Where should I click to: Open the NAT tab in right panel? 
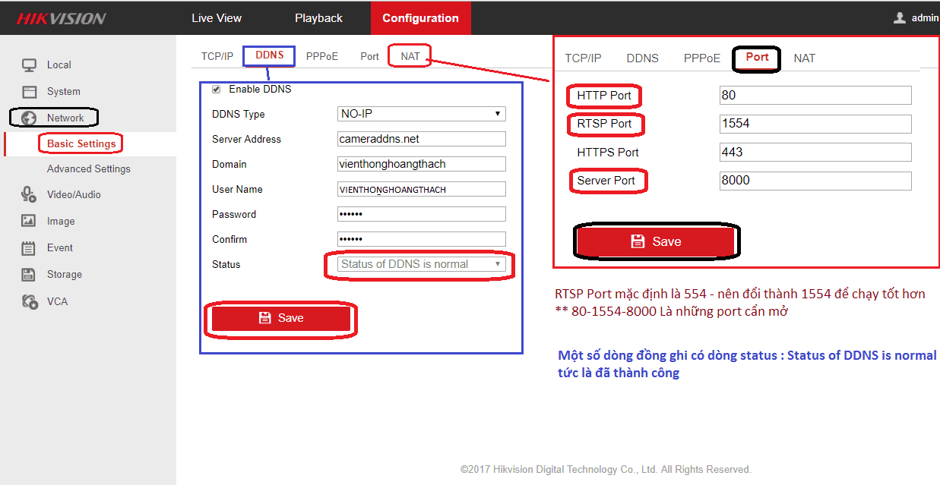(x=805, y=58)
